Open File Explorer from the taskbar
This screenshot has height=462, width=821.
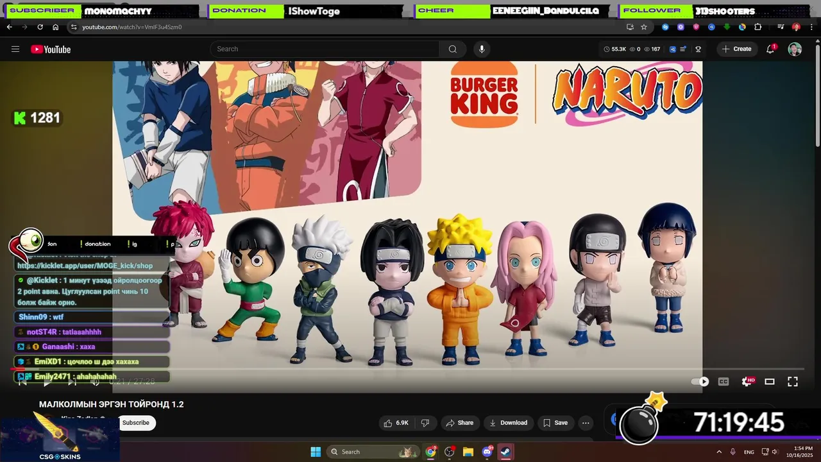(x=468, y=452)
